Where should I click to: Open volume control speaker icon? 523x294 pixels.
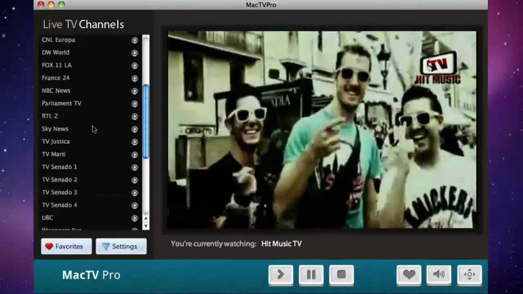click(x=439, y=275)
